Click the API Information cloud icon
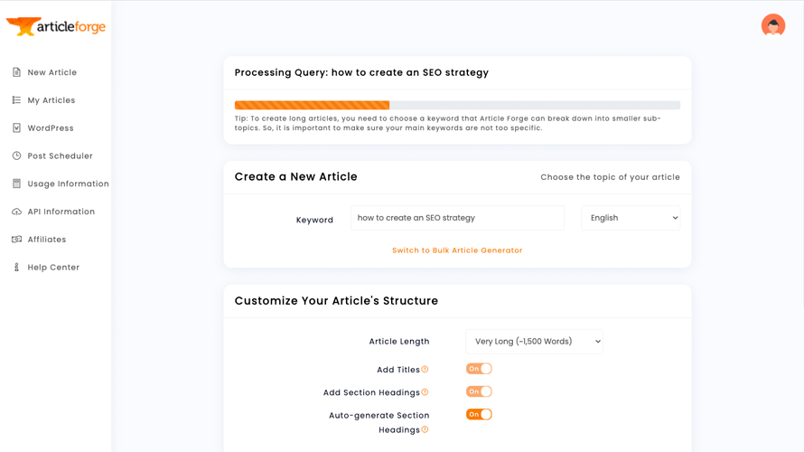 tap(16, 212)
